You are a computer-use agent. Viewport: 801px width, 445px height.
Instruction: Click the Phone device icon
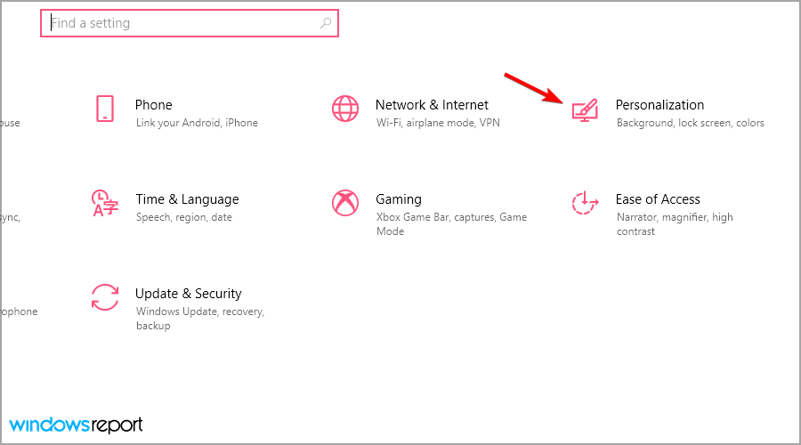(105, 109)
